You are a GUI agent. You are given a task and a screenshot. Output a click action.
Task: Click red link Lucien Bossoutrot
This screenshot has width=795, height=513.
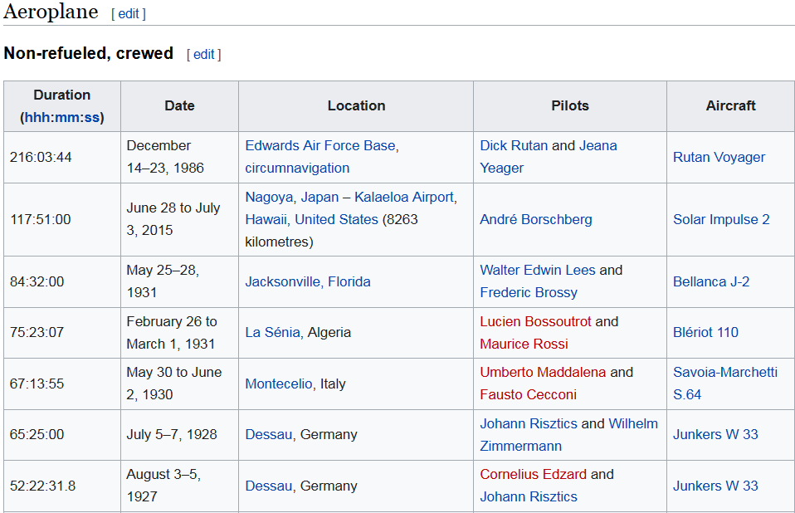535,321
